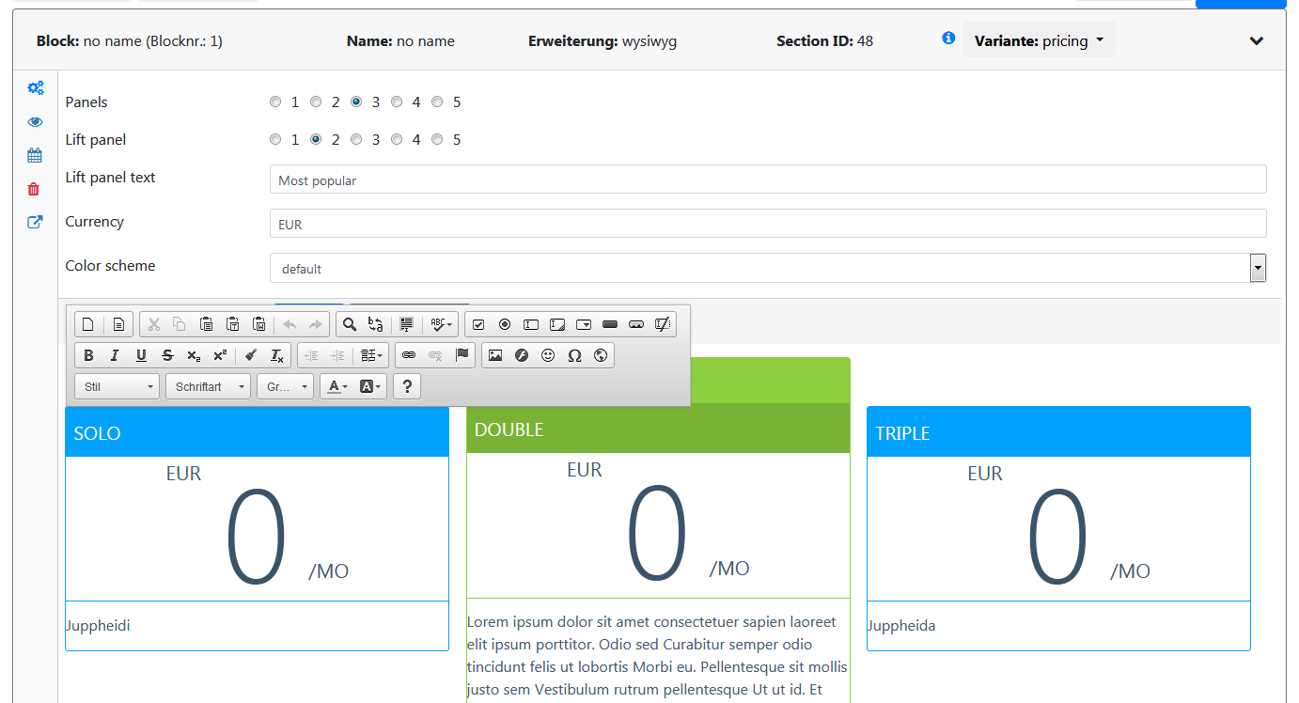Open the Schriftart font dropdown
Screen dimensions: 1299x703
209,386
